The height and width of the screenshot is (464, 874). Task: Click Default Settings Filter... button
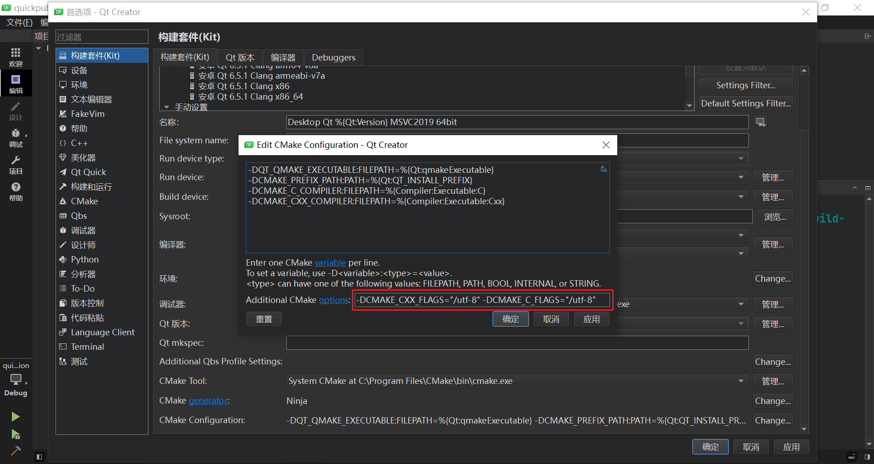click(x=746, y=103)
